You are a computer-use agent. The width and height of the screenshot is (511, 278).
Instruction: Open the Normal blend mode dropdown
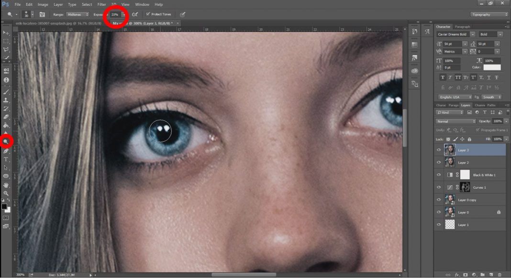455,121
